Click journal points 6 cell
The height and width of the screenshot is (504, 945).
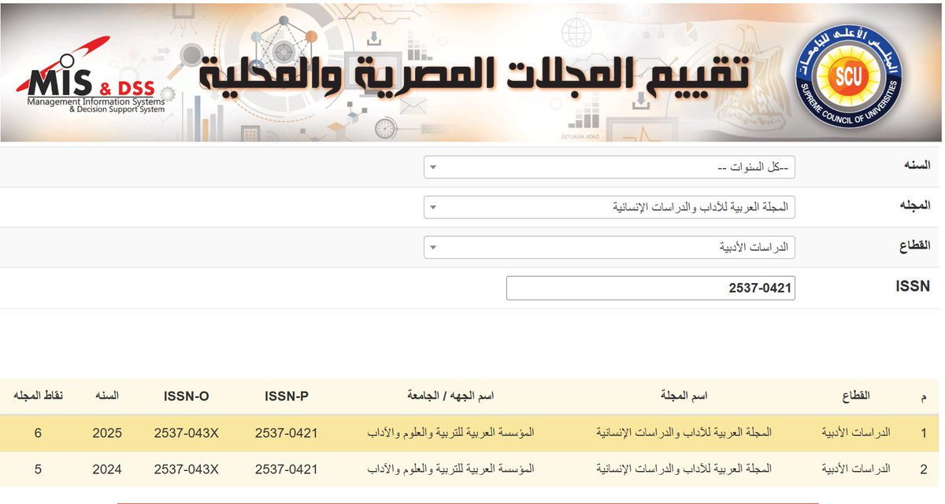(x=38, y=433)
